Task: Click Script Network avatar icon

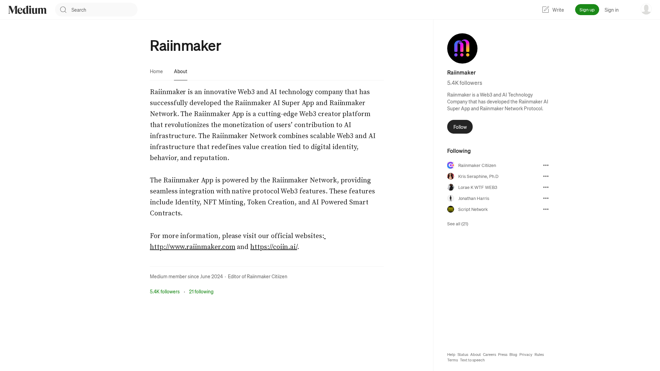Action: pos(451,209)
